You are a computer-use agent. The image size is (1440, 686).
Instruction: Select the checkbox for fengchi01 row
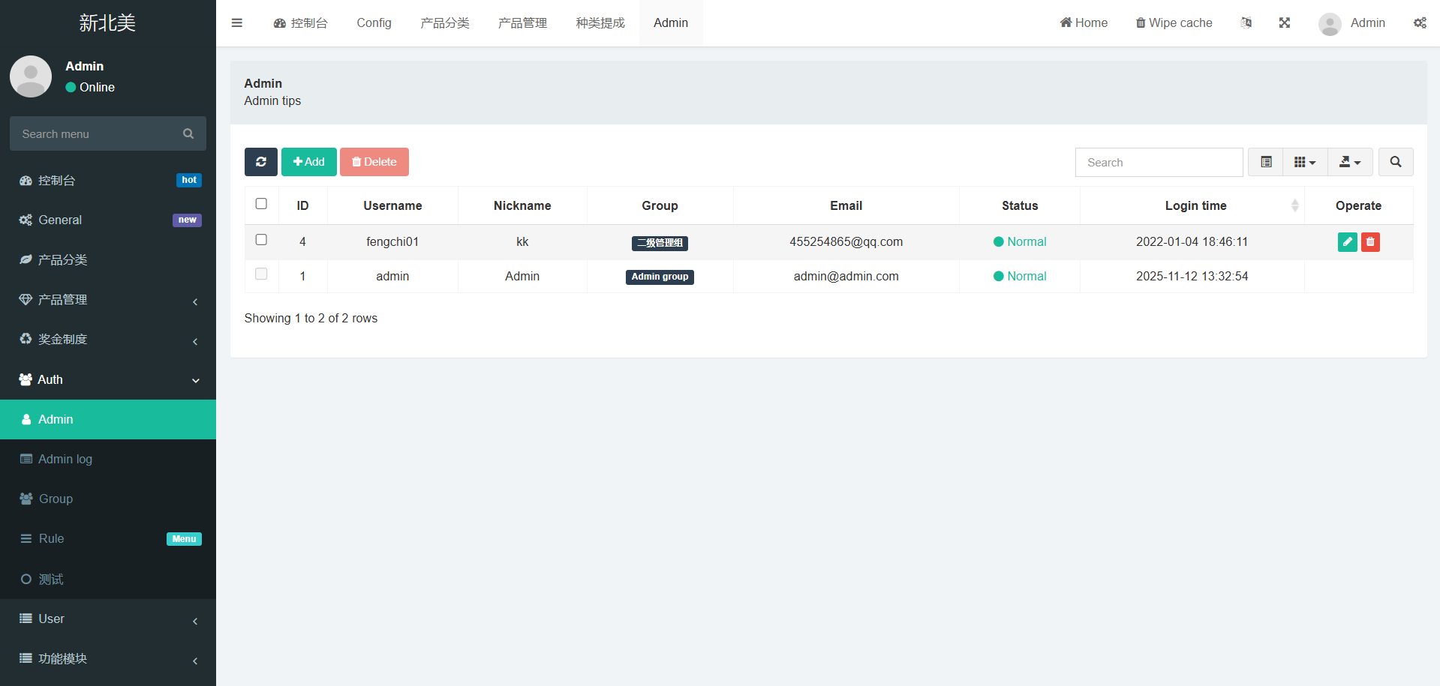pyautogui.click(x=261, y=240)
